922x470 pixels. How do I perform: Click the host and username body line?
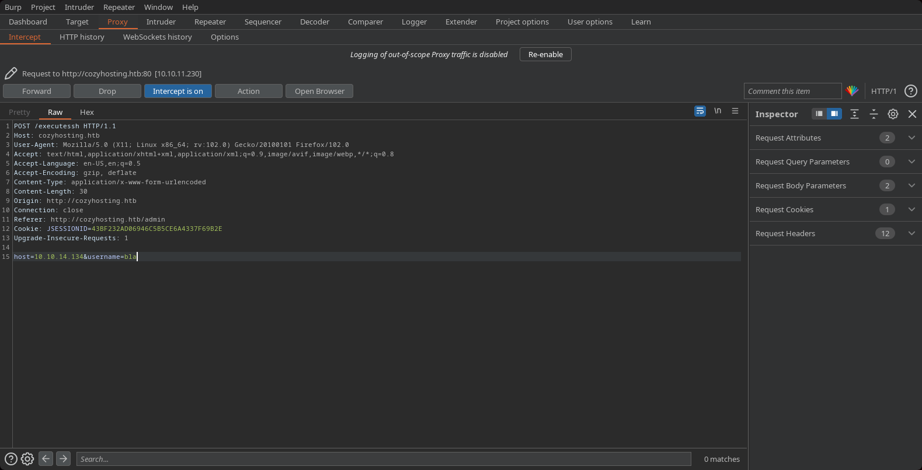click(75, 257)
